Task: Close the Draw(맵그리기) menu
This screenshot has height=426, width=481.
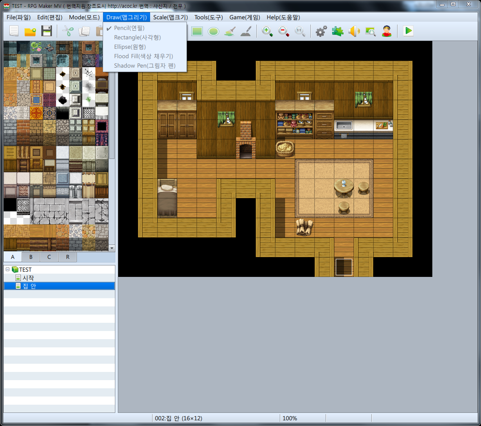Action: pos(126,17)
